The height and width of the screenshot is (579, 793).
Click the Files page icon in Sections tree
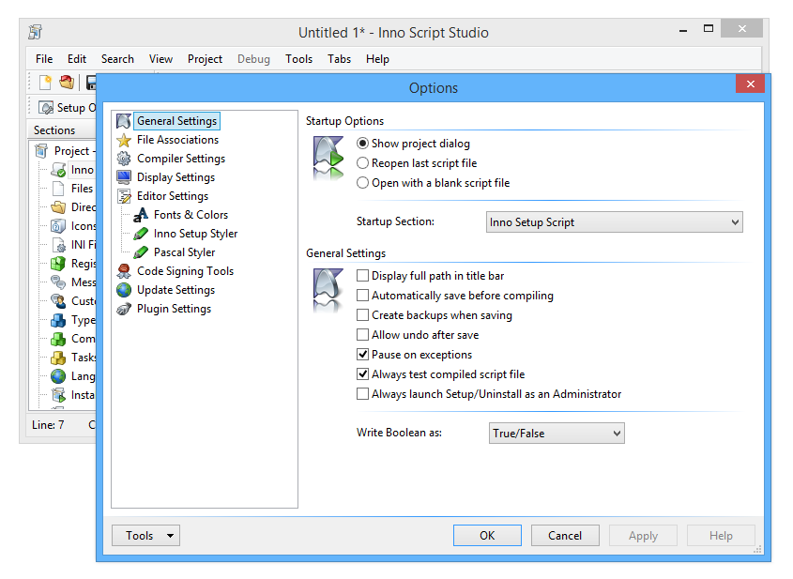pos(58,189)
